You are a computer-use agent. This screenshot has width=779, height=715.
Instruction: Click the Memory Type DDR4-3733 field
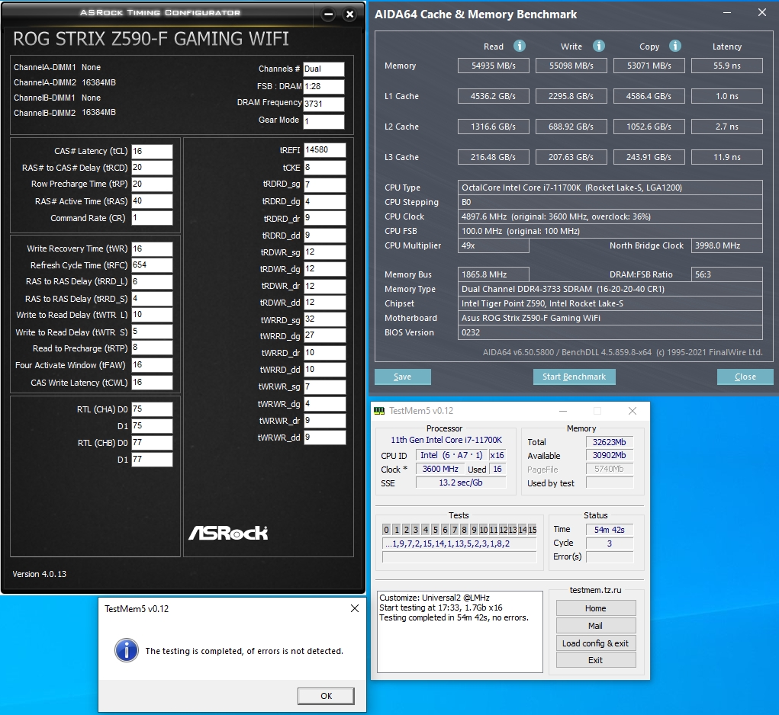point(610,289)
